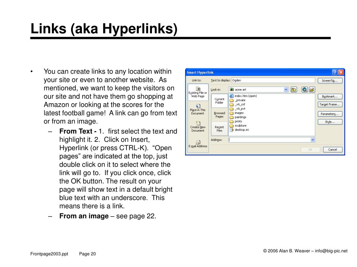Viewport: 357px width, 267px height.
Task: Select the index.htm (open) file
Action: click(243, 96)
